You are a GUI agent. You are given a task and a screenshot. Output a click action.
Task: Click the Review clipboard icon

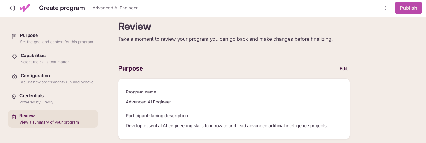pyautogui.click(x=14, y=117)
